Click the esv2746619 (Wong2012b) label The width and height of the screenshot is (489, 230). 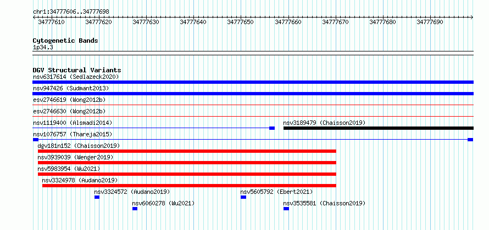pyautogui.click(x=69, y=100)
